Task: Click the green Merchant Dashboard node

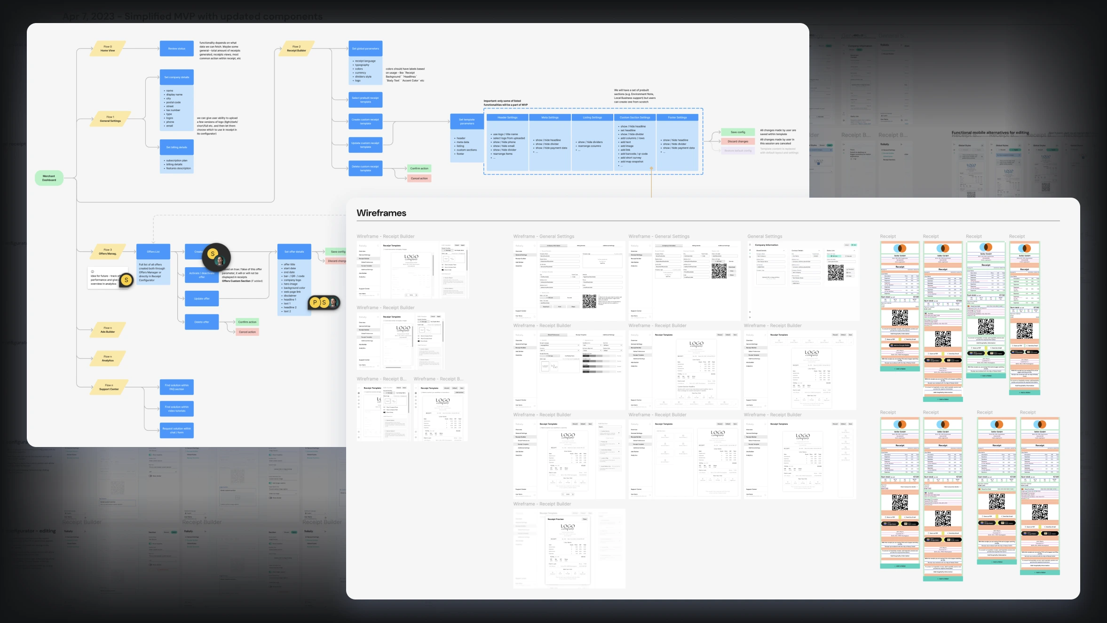Action: tap(49, 178)
